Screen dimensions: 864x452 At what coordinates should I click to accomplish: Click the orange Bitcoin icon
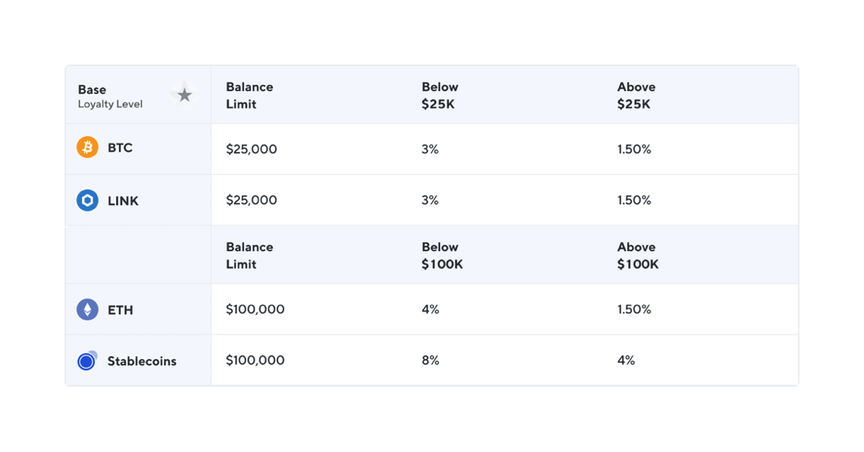pyautogui.click(x=87, y=148)
